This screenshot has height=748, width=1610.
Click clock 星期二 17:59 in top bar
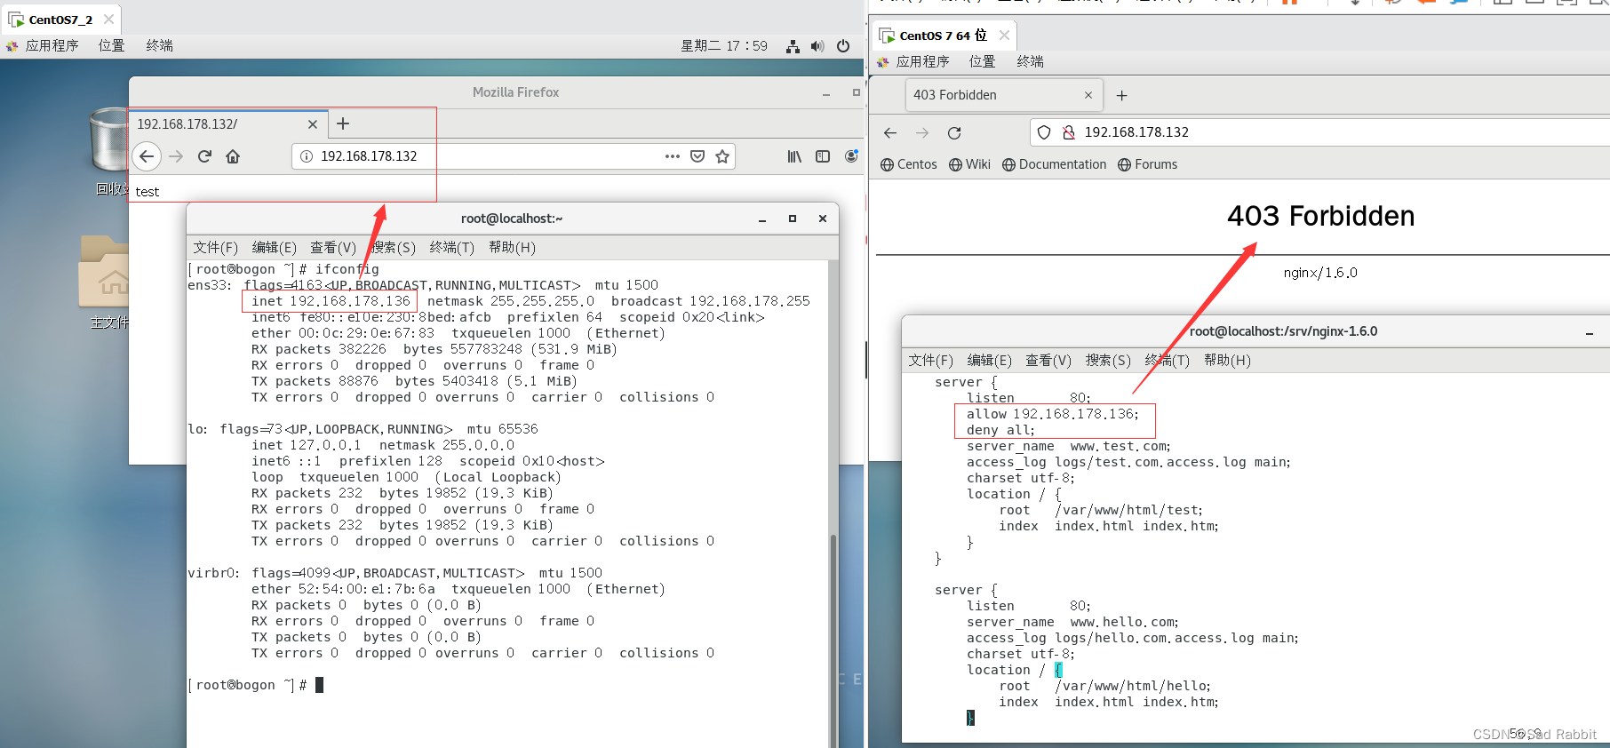coord(724,46)
